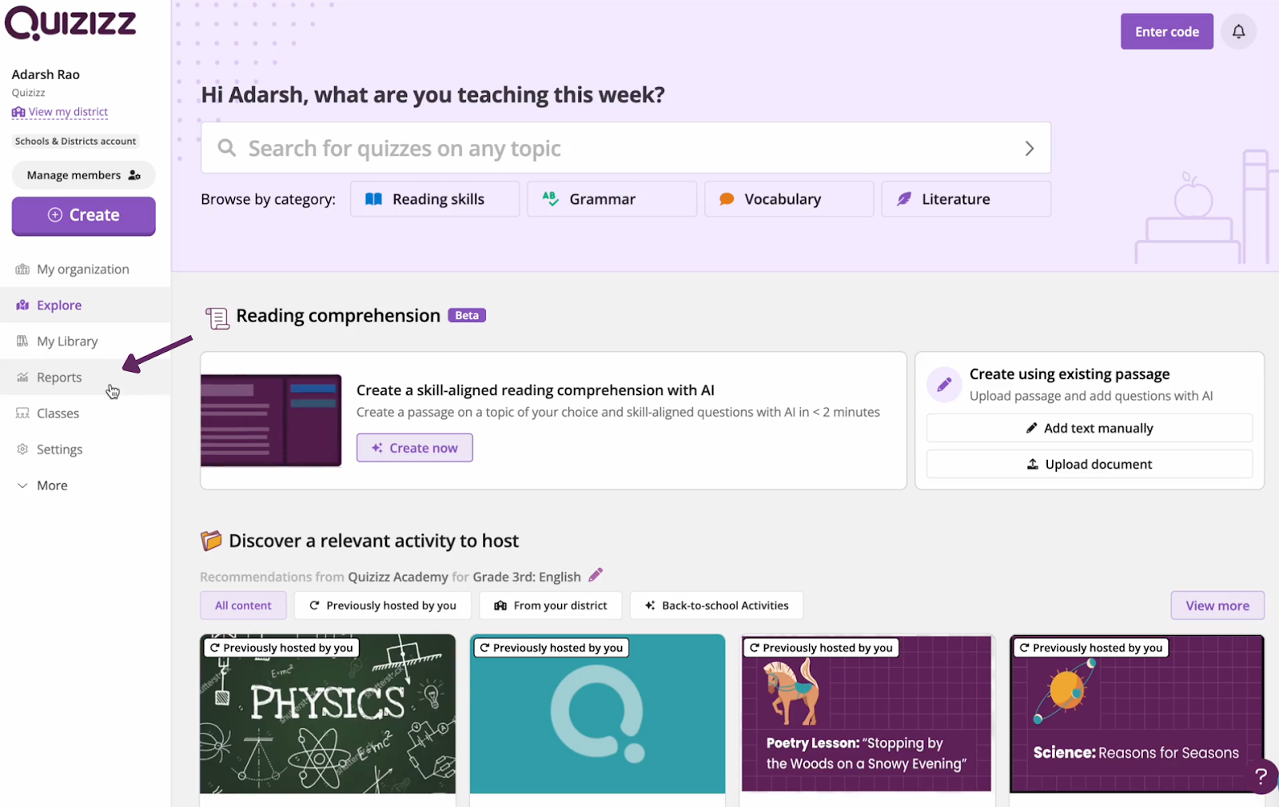Select the All content filter tab

tap(243, 605)
